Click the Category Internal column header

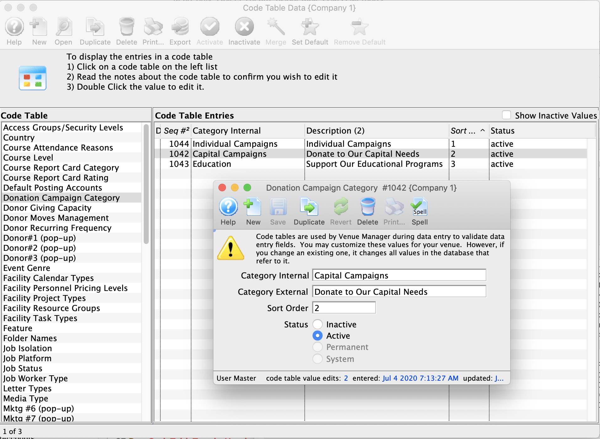point(248,131)
